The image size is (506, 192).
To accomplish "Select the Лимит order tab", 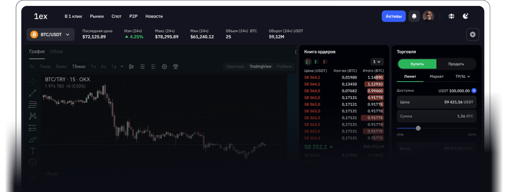I will pyautogui.click(x=410, y=76).
